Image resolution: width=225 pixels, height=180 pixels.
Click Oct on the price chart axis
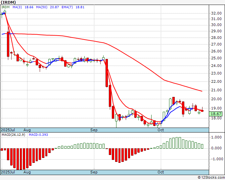(x=161, y=130)
